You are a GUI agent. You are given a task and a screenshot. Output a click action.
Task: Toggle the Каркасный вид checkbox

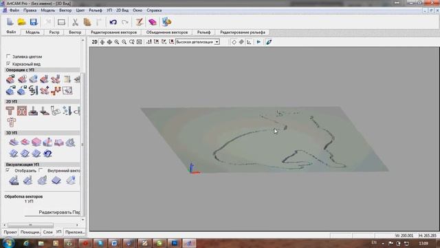(x=8, y=64)
